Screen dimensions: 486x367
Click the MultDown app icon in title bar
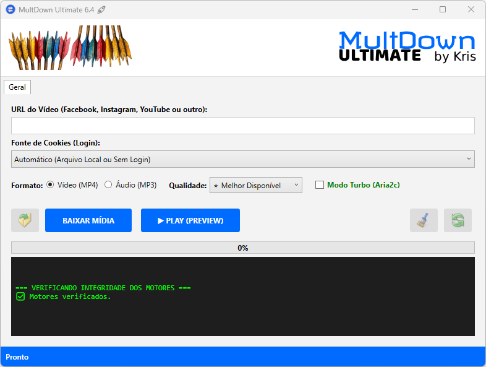tap(11, 10)
